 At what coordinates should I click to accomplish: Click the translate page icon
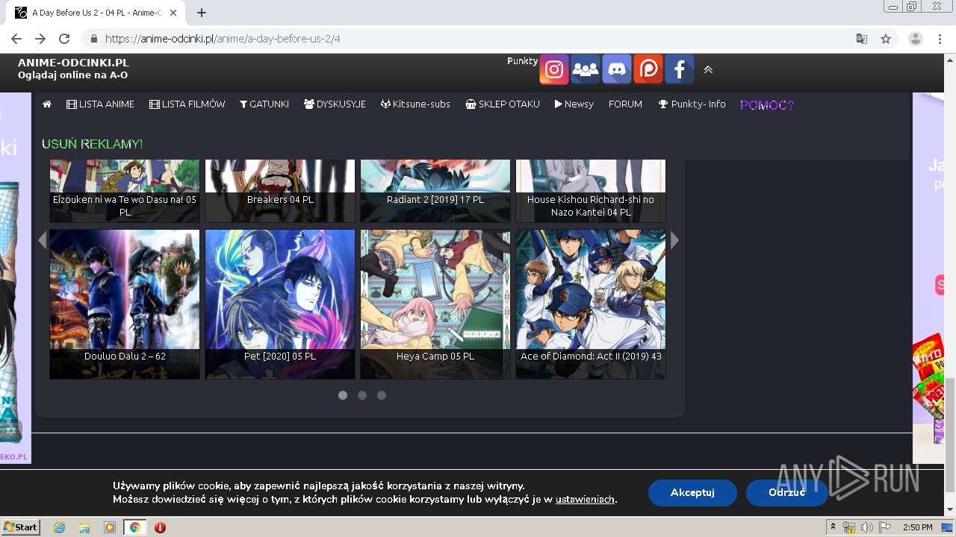pos(862,39)
